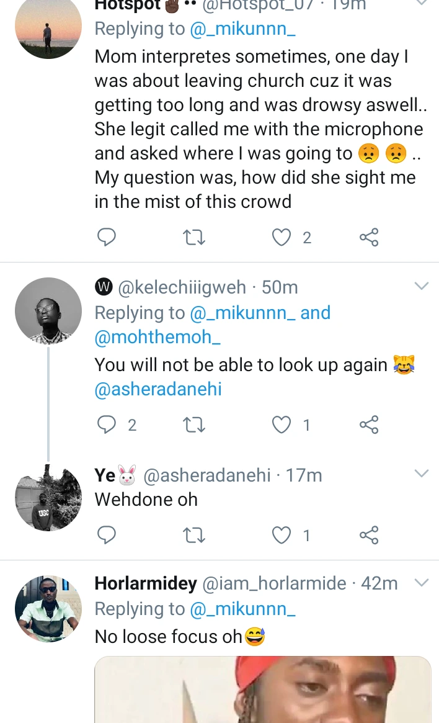Retweet Hotspot's tweet about mom interpreting
439x723 pixels.
195,237
